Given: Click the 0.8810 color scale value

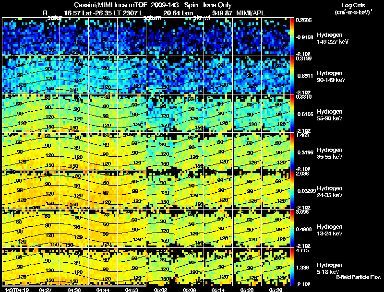Looking at the screenshot, I should click(x=304, y=97).
